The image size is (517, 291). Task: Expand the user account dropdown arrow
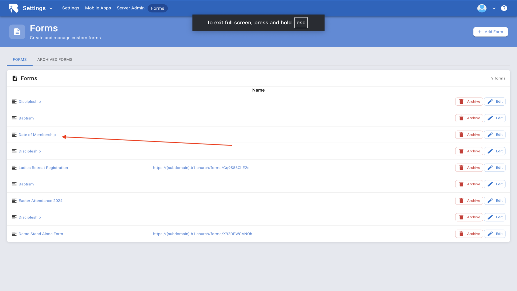(494, 8)
